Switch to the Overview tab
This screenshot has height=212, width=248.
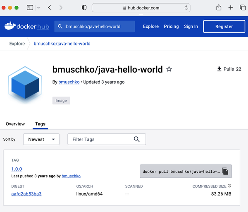tap(15, 124)
